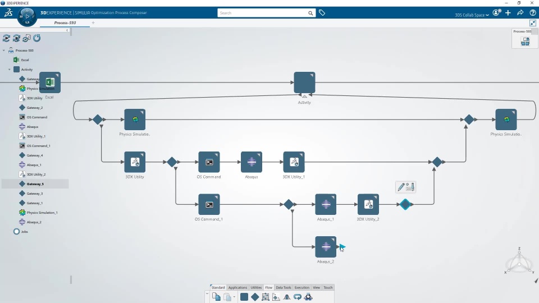Image resolution: width=539 pixels, height=303 pixels.
Task: Open the tag icon beside search box
Action: coord(322,13)
